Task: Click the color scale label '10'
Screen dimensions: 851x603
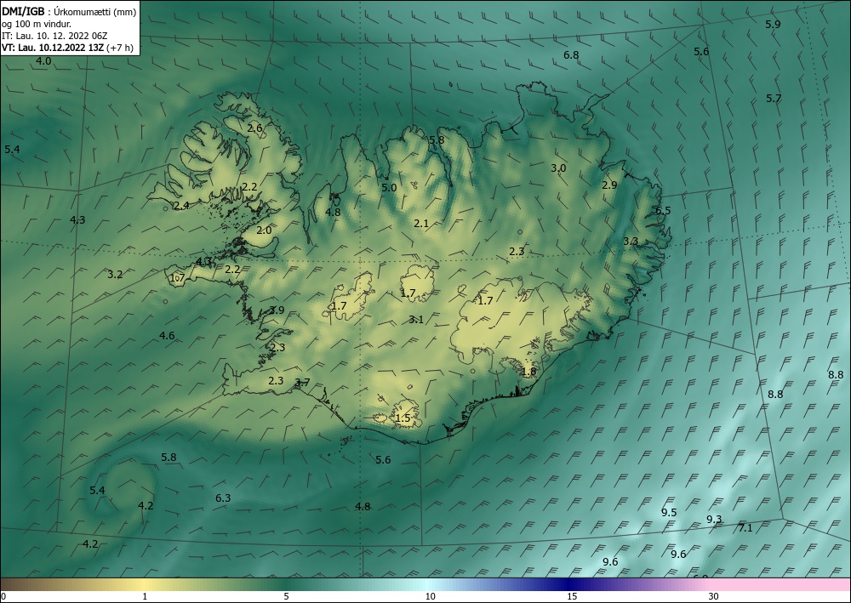Action: (x=430, y=597)
